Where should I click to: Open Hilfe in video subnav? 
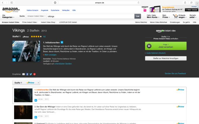coord(194,22)
